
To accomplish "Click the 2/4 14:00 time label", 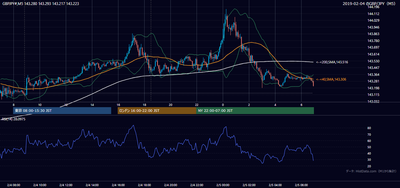I will coord(92,185).
